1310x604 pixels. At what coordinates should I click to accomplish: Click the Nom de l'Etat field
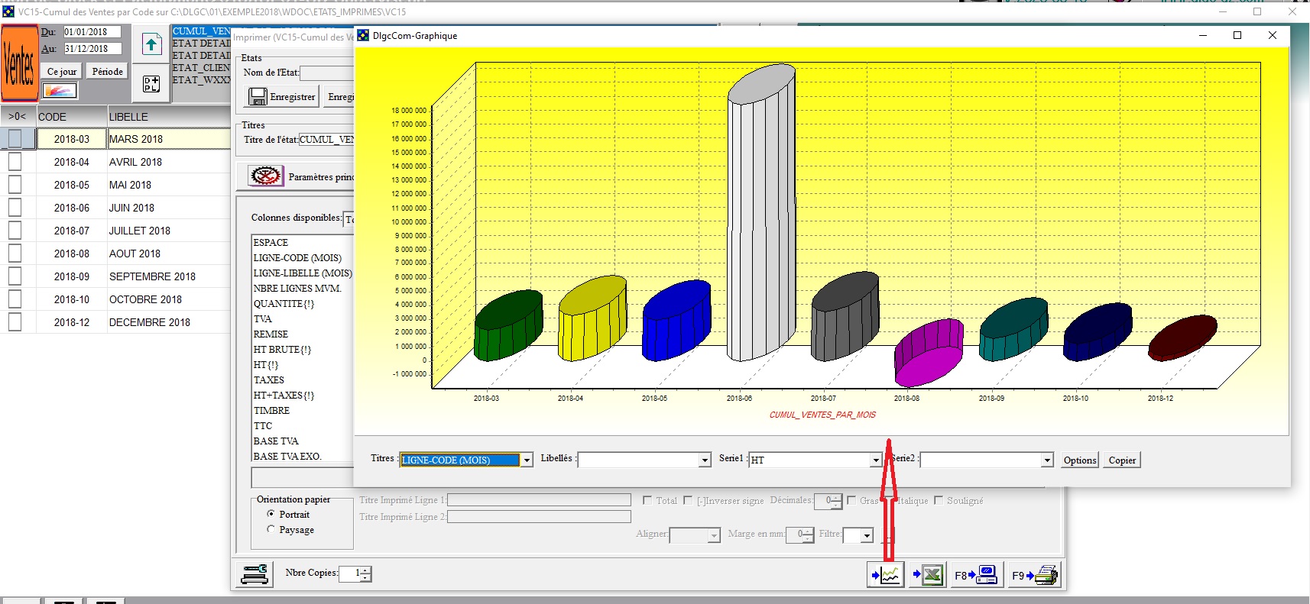327,73
